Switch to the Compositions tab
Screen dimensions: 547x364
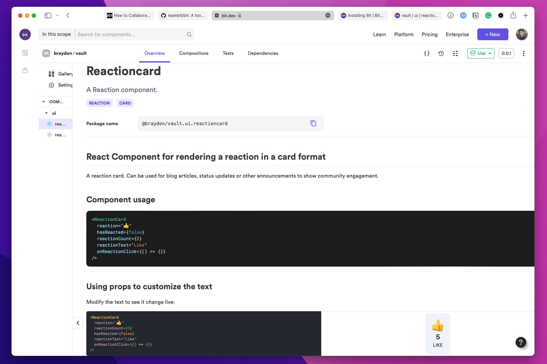[x=194, y=53]
